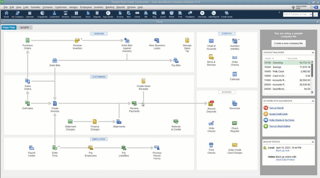Image resolution: width=320 pixels, height=178 pixels.
Task: Collapse the Account Balances panel
Action: pos(313,52)
